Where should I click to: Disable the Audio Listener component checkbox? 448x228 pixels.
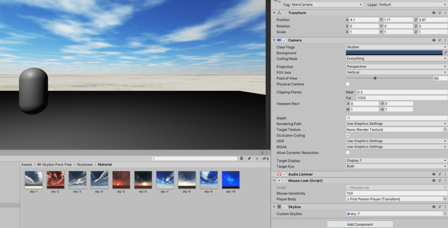pos(284,174)
